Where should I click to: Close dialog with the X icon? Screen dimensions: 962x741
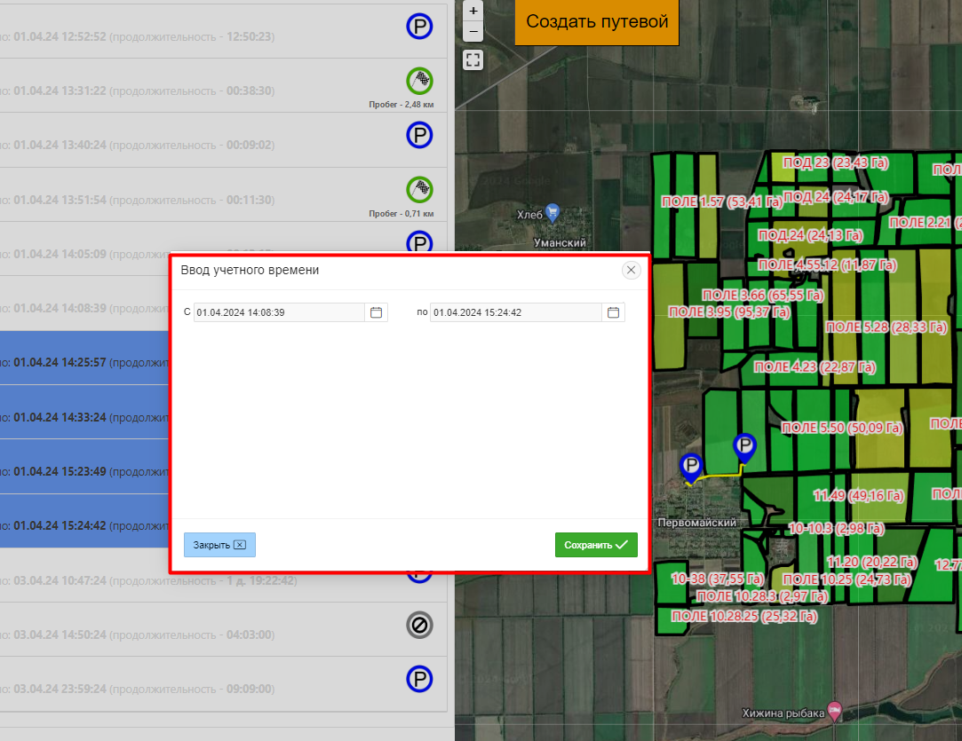(x=632, y=270)
